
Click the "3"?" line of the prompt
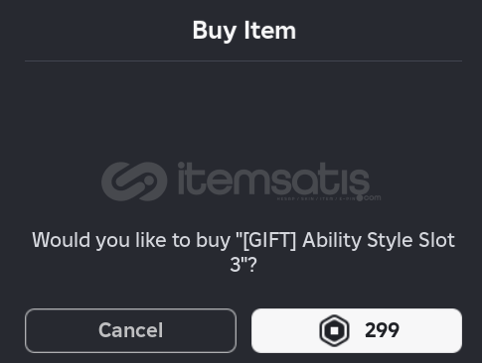243,265
